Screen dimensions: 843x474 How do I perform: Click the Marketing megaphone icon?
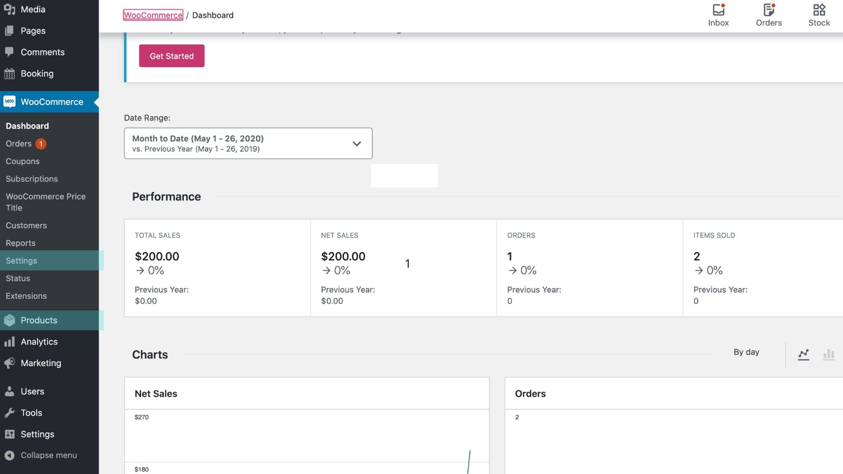click(x=10, y=363)
